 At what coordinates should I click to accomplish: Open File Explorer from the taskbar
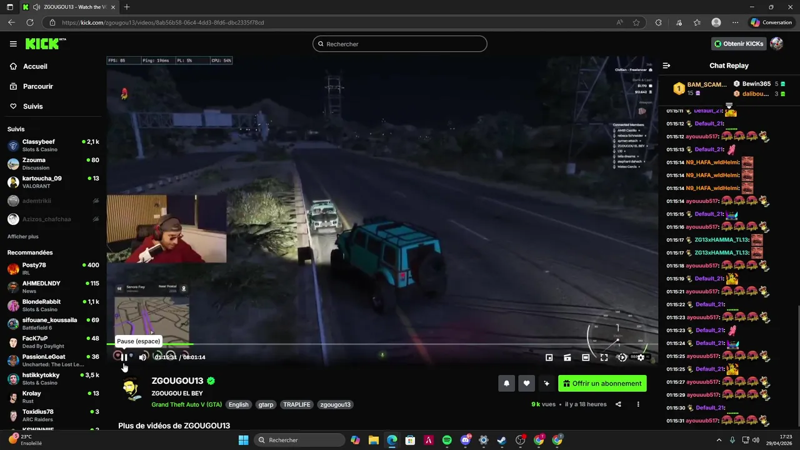(x=374, y=440)
